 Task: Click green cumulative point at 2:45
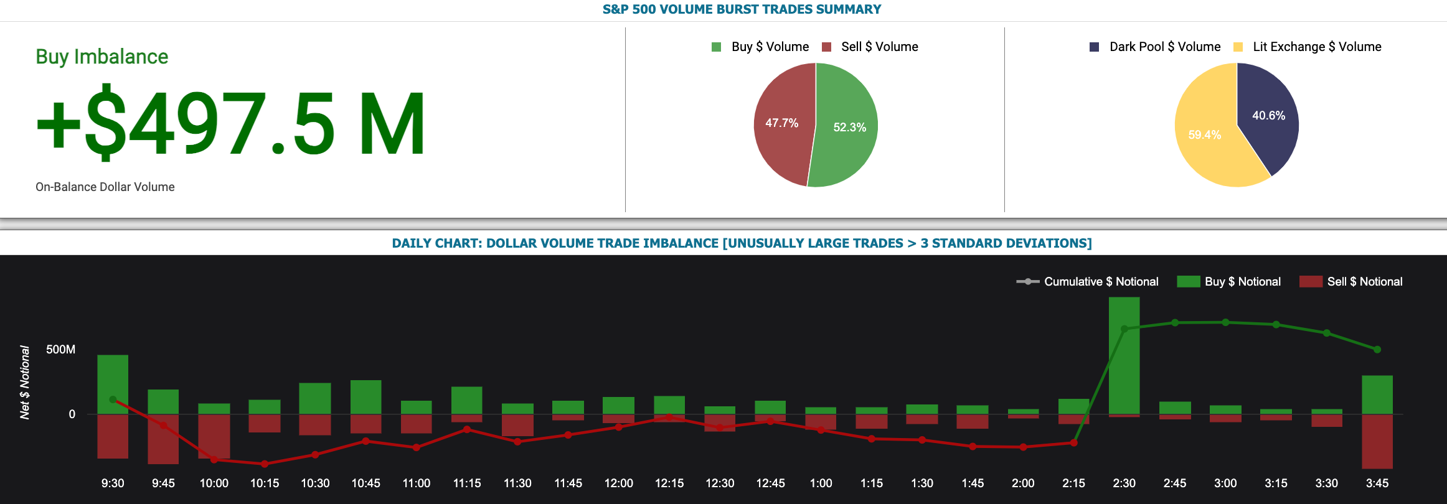coord(1175,323)
